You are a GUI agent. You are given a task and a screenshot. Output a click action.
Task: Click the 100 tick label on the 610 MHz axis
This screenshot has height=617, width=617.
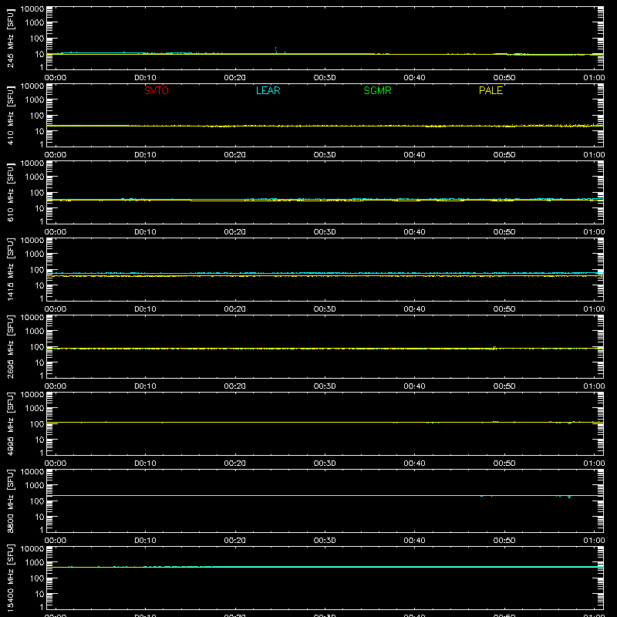pyautogui.click(x=37, y=193)
